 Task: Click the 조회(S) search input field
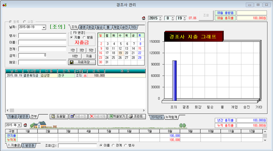tap(77, 146)
